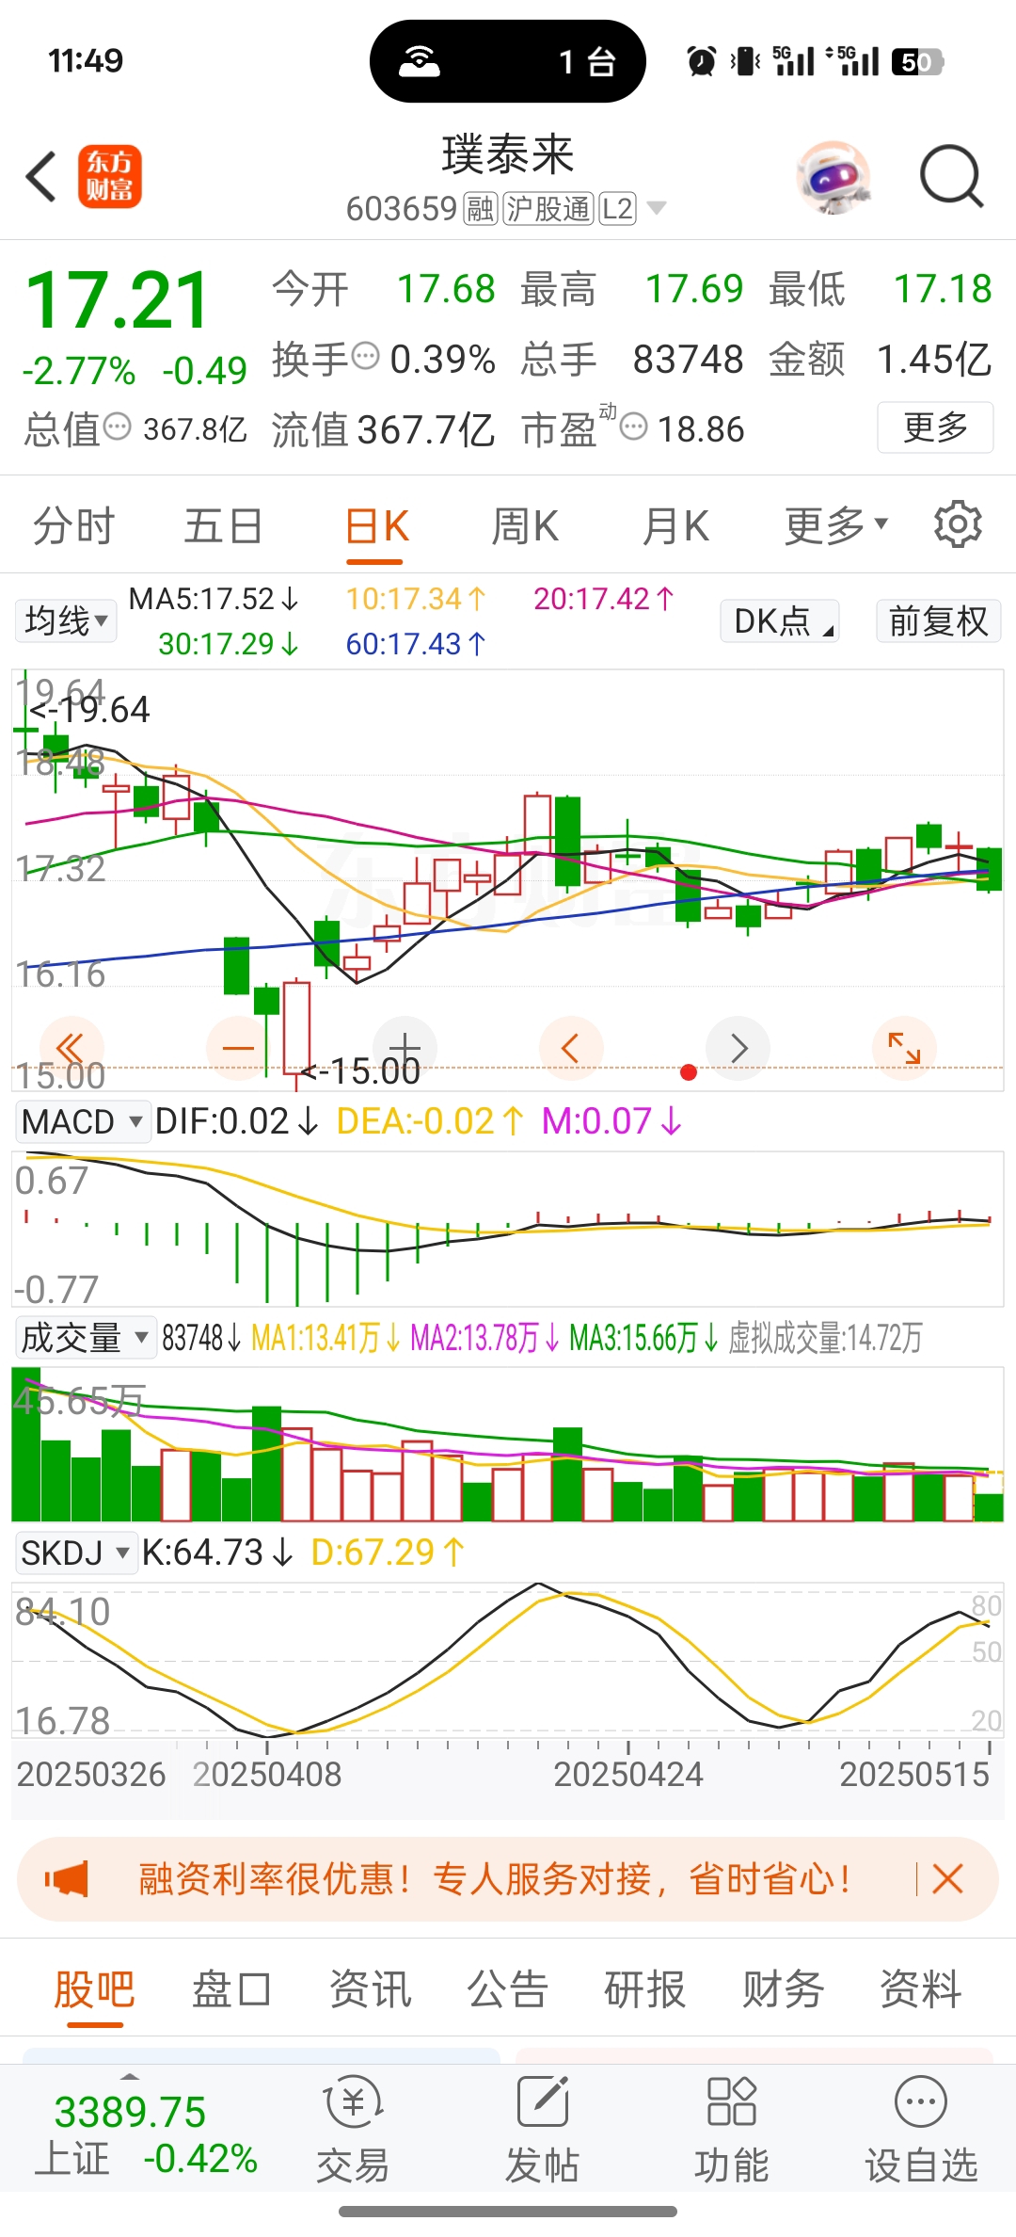Open chart settings gear icon
The height and width of the screenshot is (2237, 1016).
[958, 524]
